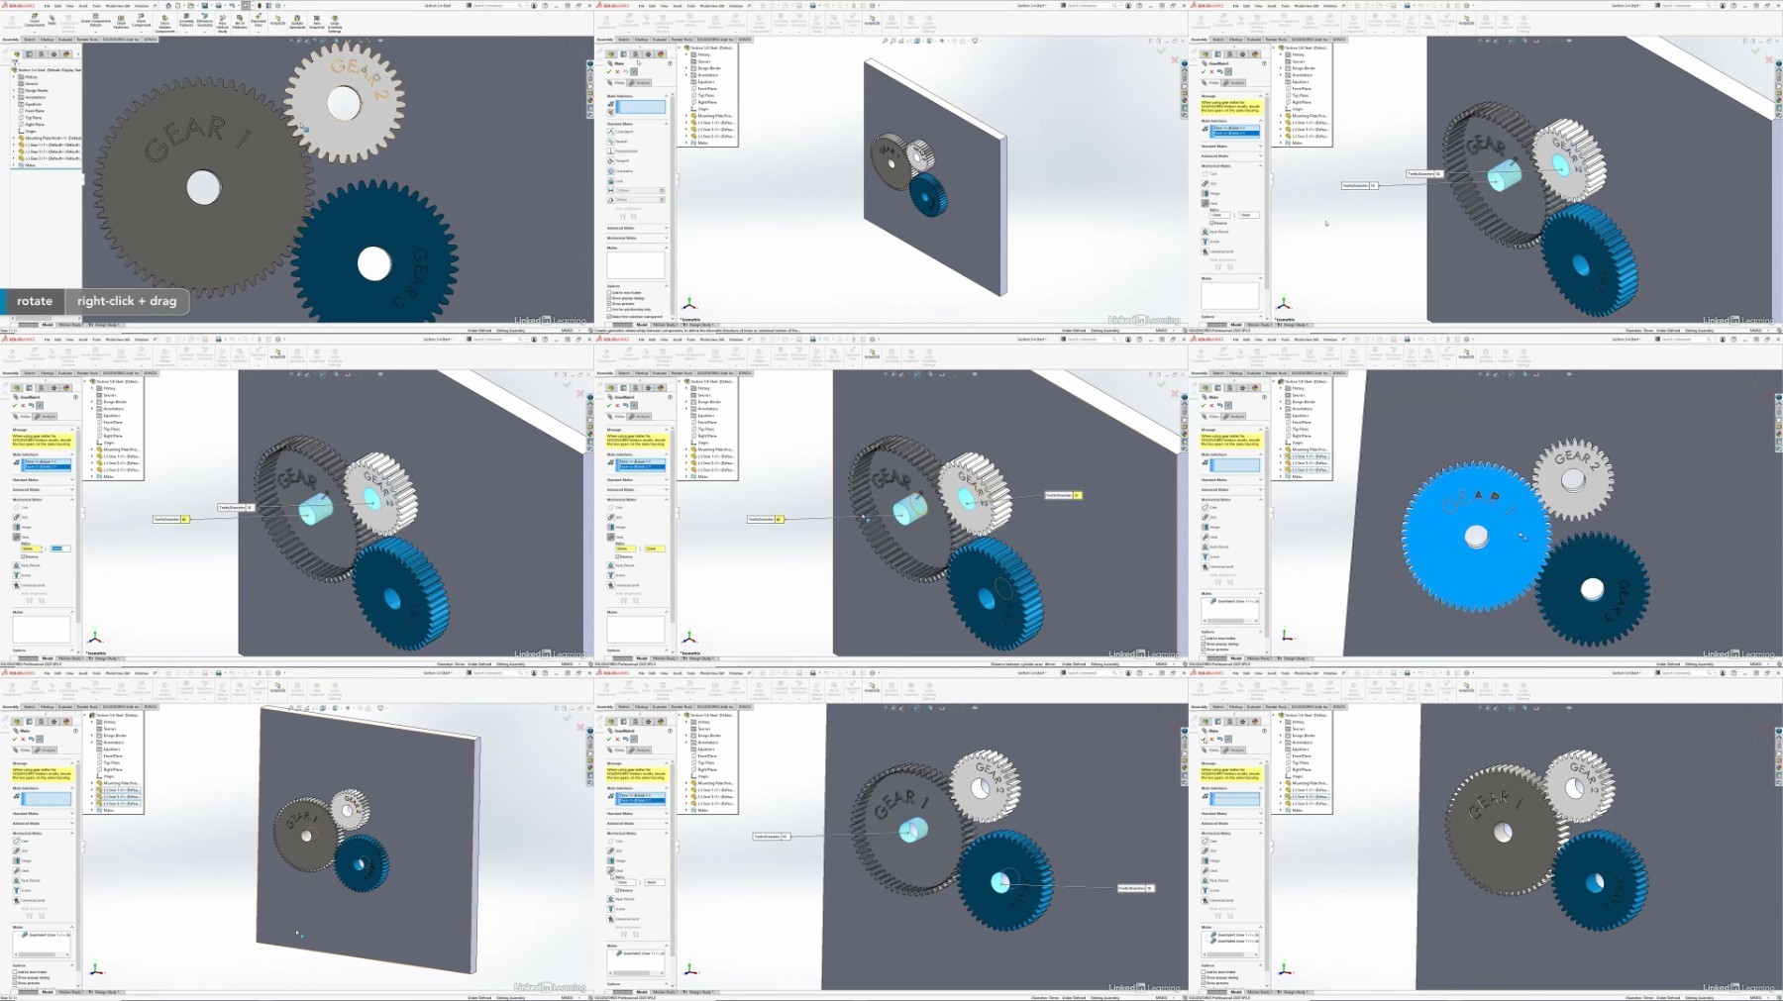Toggle Show preview in the bright-blue Gear 1 frame

1204,650
